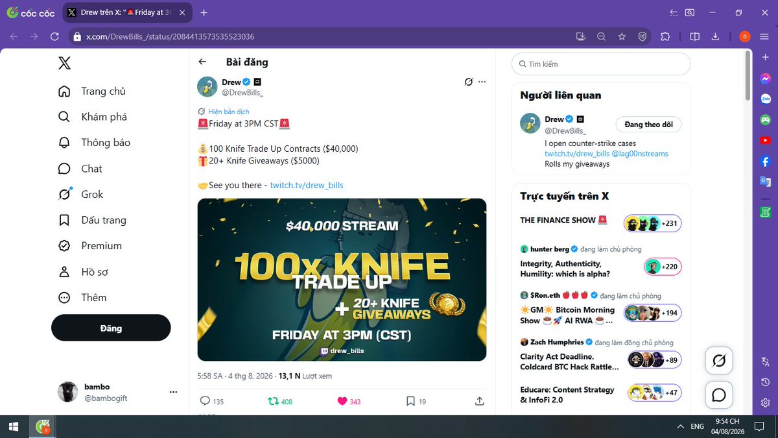Close the Drew trên X tab
This screenshot has width=778, height=438.
pos(183,12)
